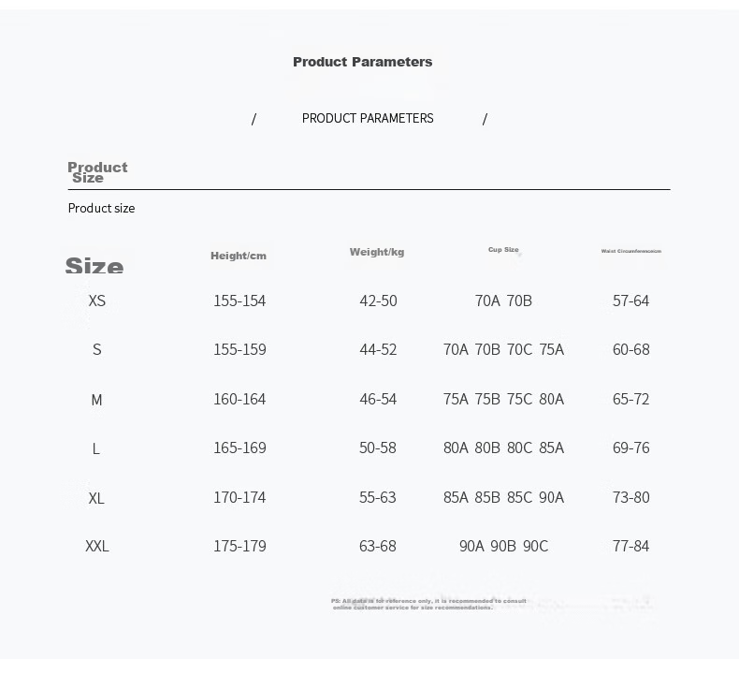Click the 160-164 height value
Viewport: 739px width, 675px height.
pos(239,399)
